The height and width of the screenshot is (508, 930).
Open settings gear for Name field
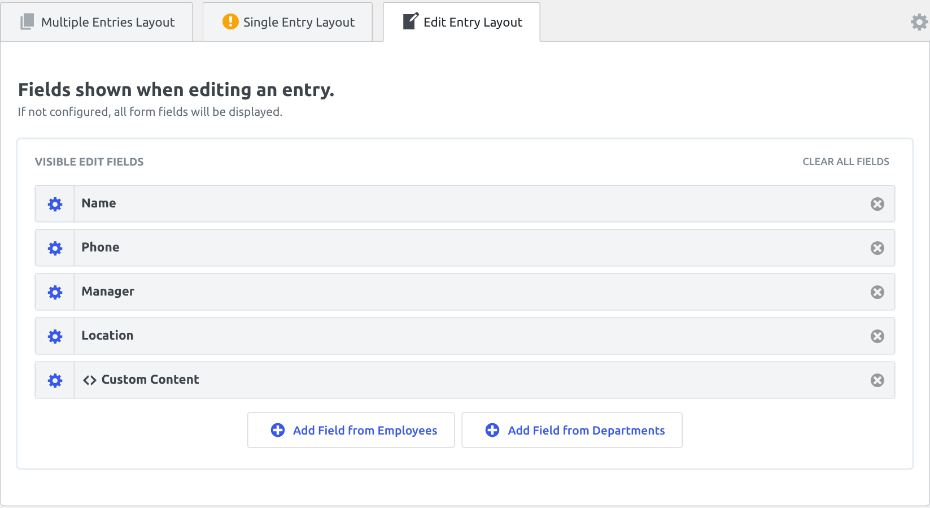(55, 204)
